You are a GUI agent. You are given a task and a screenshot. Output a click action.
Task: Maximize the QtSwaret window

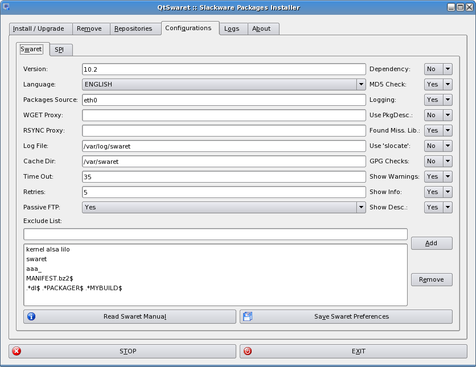click(460, 7)
